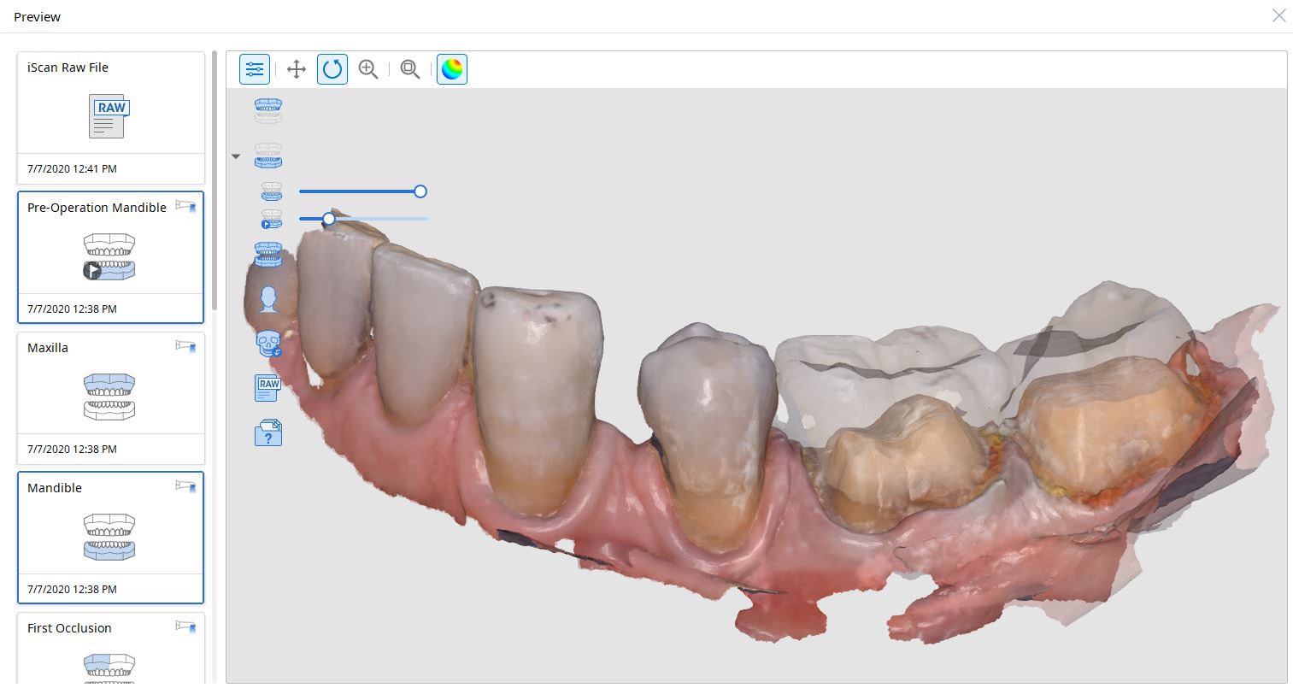Viewport: 1293px width, 694px height.
Task: Toggle skull CT data icon
Action: coord(268,344)
